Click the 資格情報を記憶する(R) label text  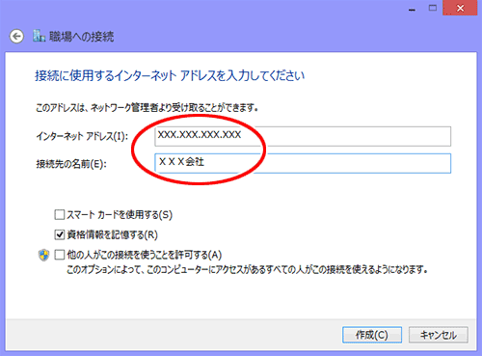tap(113, 235)
